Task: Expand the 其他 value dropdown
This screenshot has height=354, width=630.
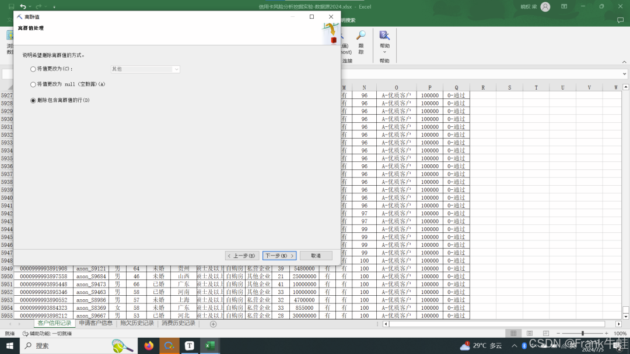Action: coord(176,69)
